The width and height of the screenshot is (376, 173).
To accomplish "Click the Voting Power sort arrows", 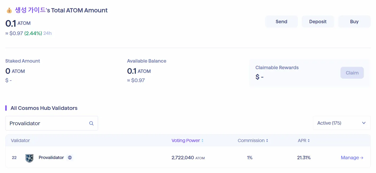I will click(x=202, y=141).
